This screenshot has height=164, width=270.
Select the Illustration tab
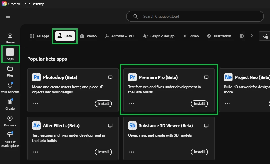(219, 36)
